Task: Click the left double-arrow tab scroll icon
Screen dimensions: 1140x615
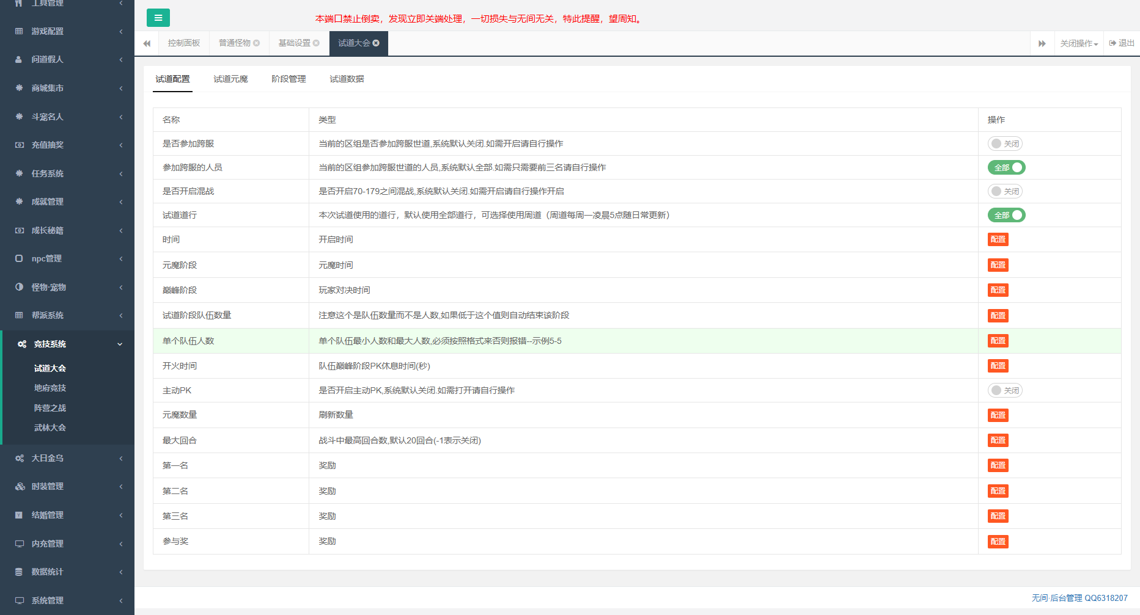Action: click(147, 43)
